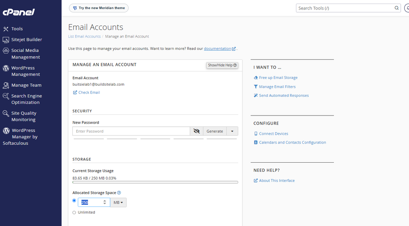Click the Site Quality Monitoring magnifier icon
The height and width of the screenshot is (226, 409).
point(6,113)
